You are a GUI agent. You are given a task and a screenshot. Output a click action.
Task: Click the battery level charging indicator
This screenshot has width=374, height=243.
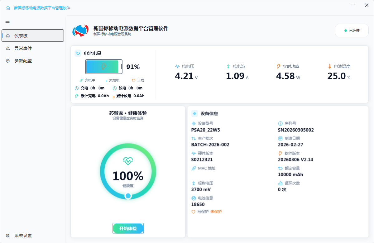tap(103, 67)
